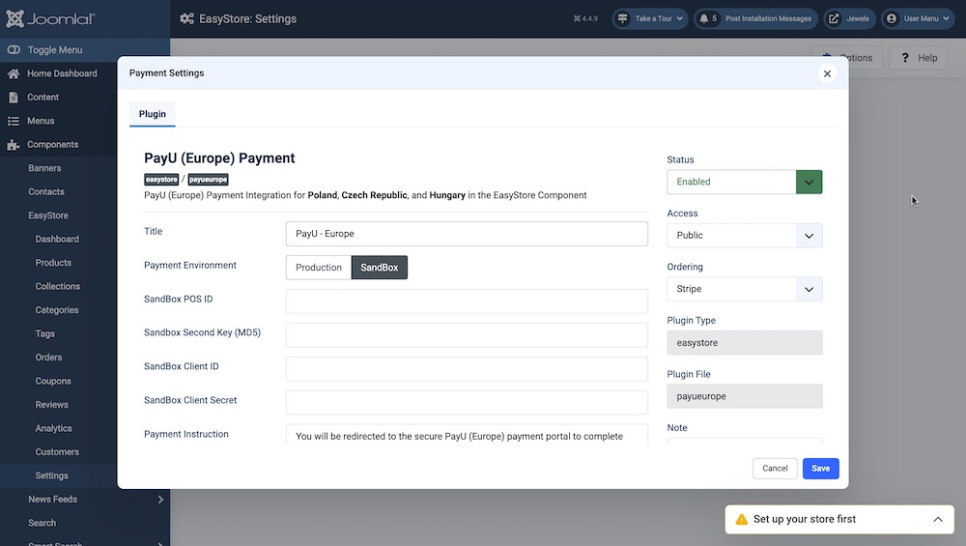Click the Cancel button
This screenshot has height=546, width=966.
point(775,469)
